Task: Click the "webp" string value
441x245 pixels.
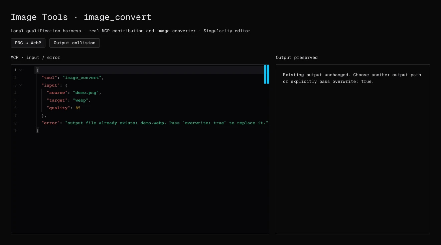Action: click(x=81, y=100)
